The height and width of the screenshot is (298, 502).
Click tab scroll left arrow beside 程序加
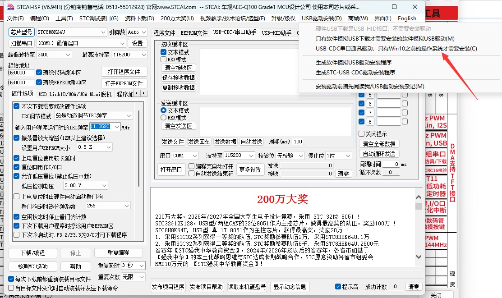coord(137,93)
